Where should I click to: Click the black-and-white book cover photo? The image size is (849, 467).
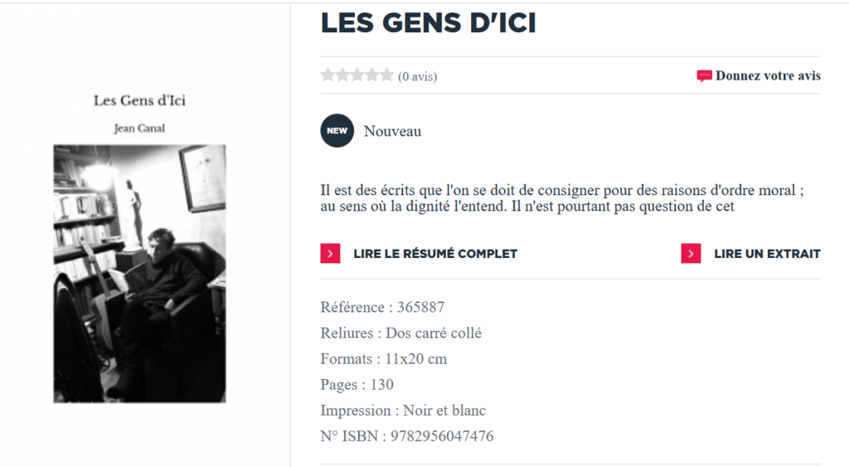139,274
